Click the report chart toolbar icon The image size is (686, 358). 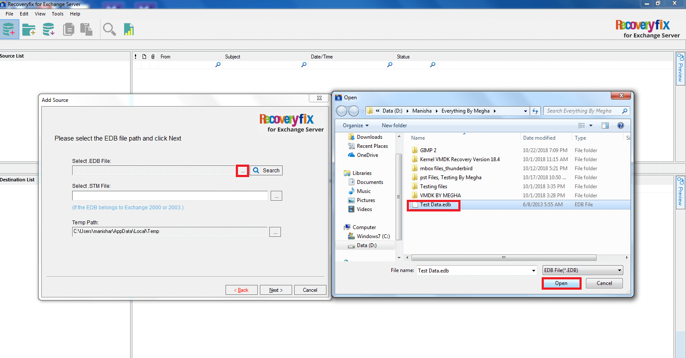(129, 29)
